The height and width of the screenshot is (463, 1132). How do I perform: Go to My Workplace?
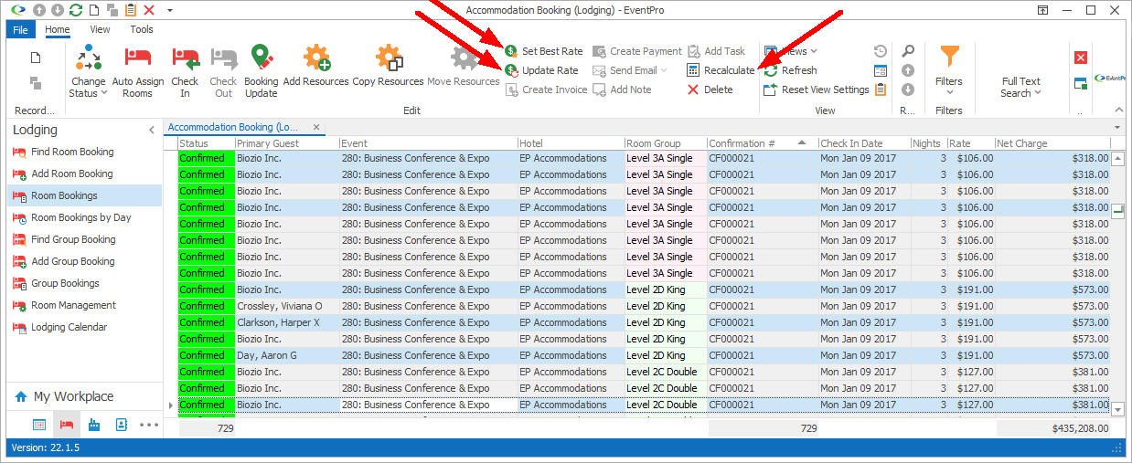click(84, 396)
